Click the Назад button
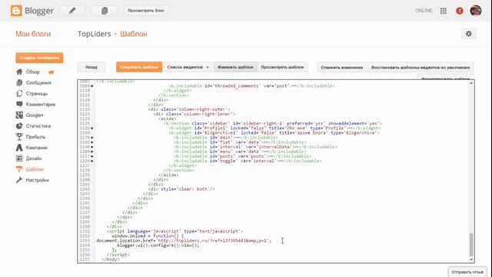The image size is (492, 277). click(x=91, y=67)
